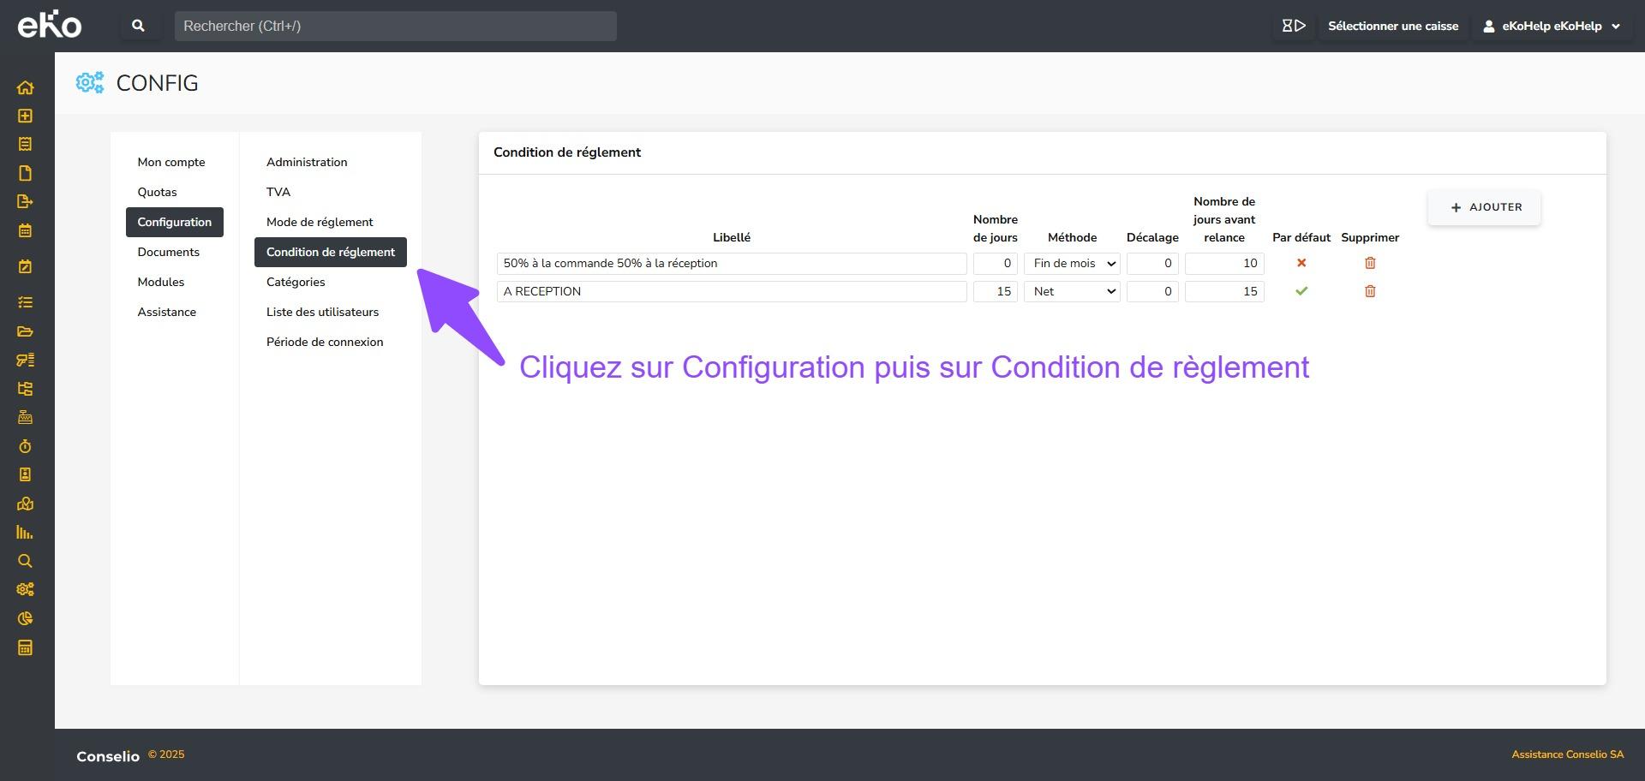The width and height of the screenshot is (1645, 781).
Task: Click the AJOUTER button
Action: [1484, 207]
